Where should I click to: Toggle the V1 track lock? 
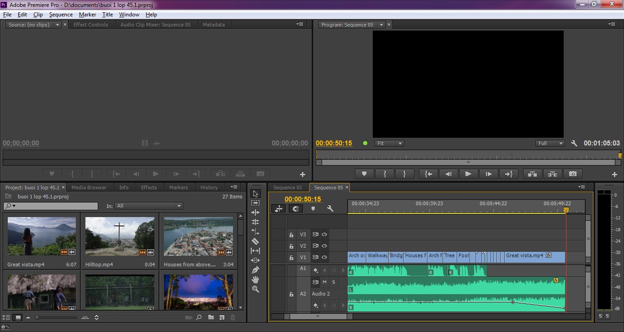click(291, 258)
